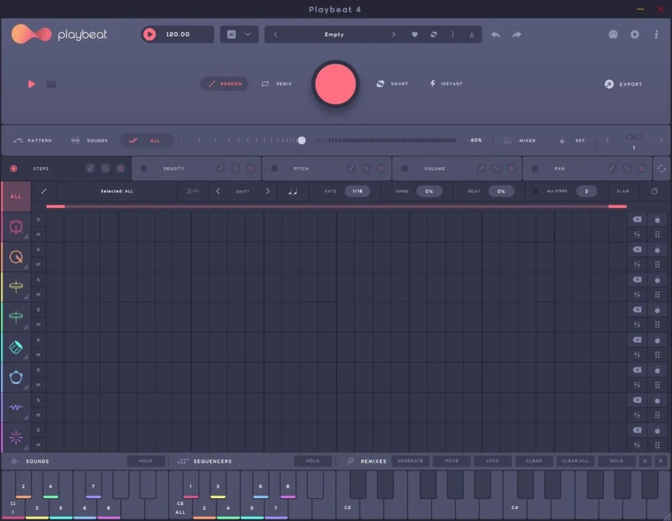Select Remix generation mode
This screenshot has width=672, height=521.
click(277, 84)
